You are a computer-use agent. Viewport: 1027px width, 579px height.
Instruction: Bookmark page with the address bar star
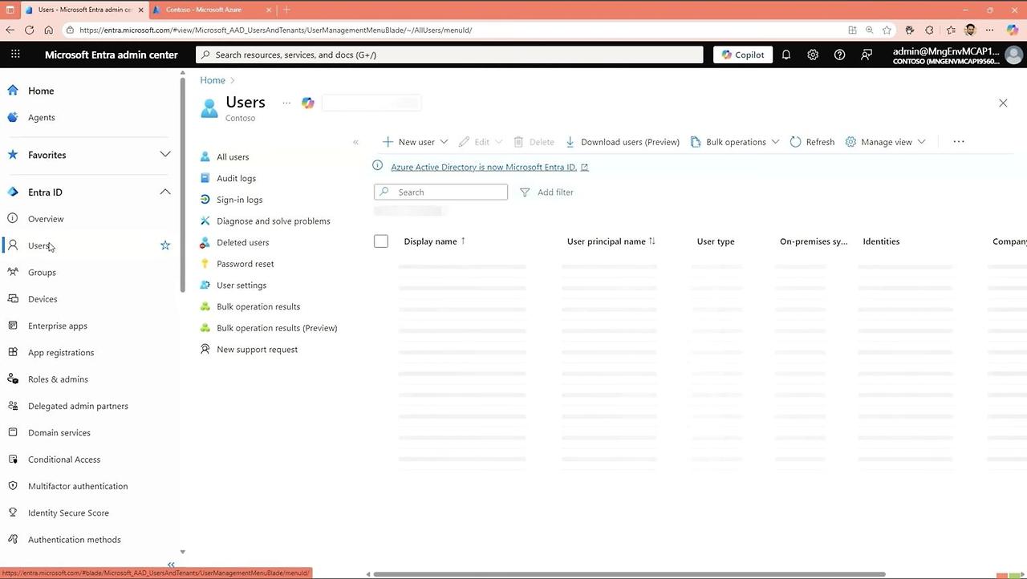887,30
